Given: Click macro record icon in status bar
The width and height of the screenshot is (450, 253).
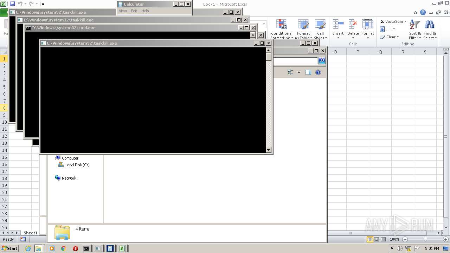Looking at the screenshot, I should coord(23,239).
